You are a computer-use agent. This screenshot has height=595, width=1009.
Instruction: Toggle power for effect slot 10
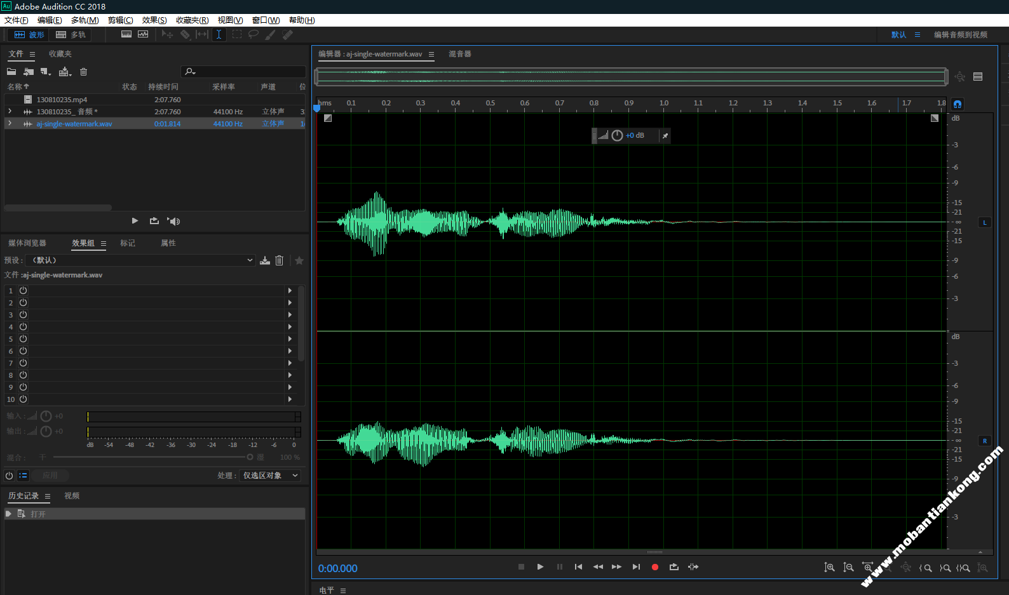click(x=24, y=399)
